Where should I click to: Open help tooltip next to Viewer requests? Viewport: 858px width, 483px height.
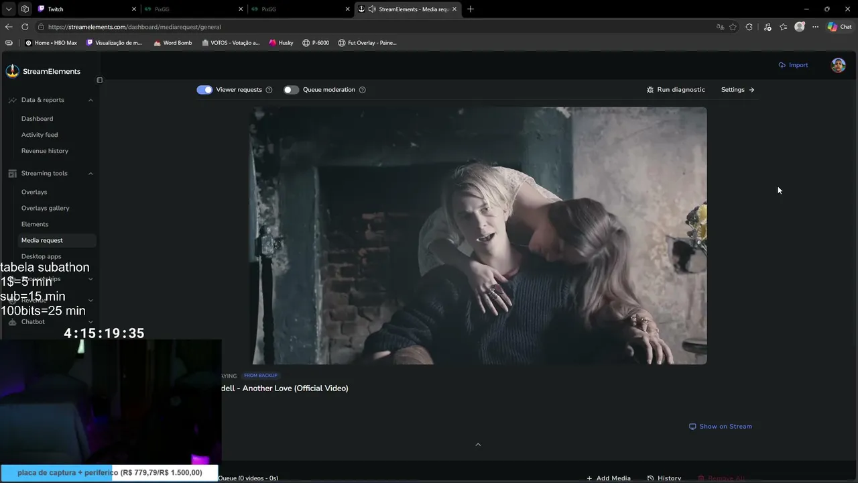coord(269,90)
